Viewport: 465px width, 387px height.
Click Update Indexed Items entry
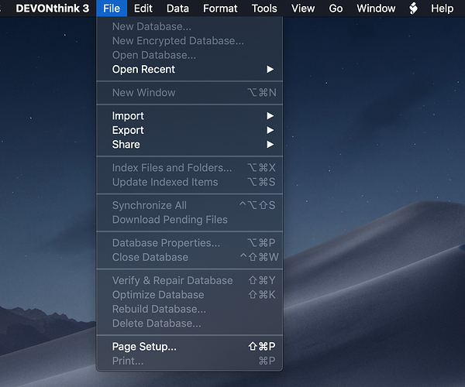click(x=190, y=182)
